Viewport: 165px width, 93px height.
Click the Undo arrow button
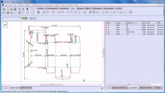32,9
